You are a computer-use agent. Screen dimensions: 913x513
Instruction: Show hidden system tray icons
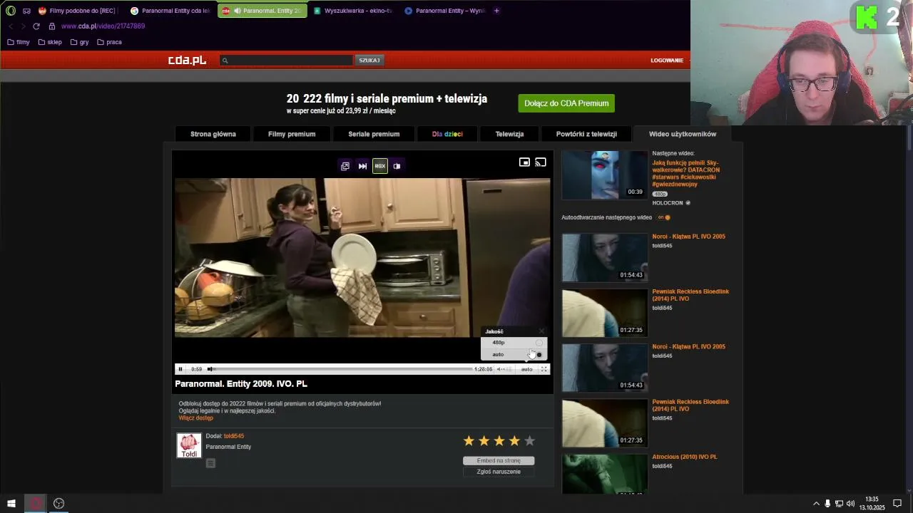click(x=816, y=504)
